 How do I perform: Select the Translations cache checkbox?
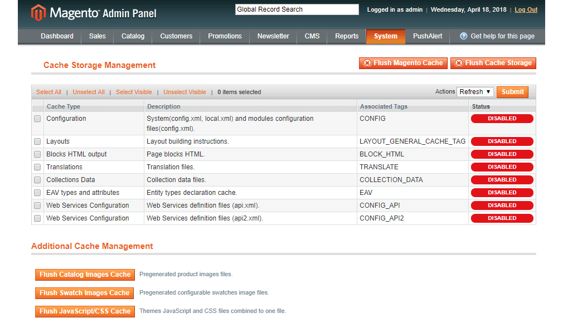pyautogui.click(x=37, y=167)
